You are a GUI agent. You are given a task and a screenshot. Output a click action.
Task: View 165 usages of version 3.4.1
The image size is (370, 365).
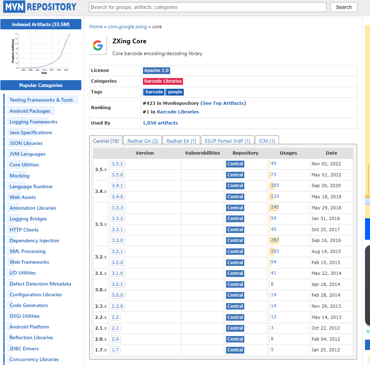click(275, 185)
